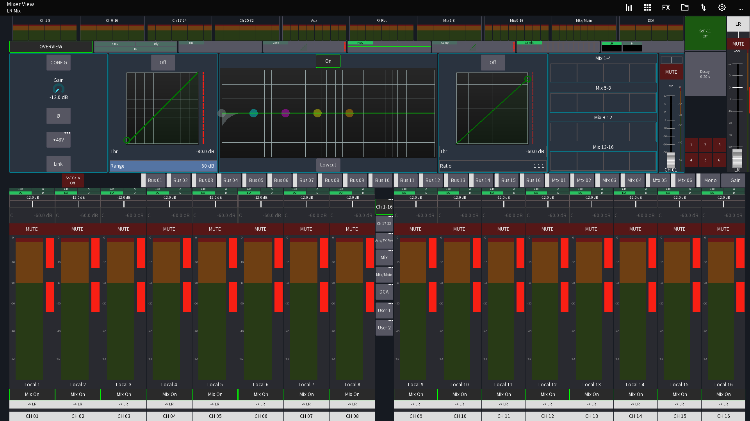Open the DCA layer selector
This screenshot has width=750, height=421.
point(384,292)
